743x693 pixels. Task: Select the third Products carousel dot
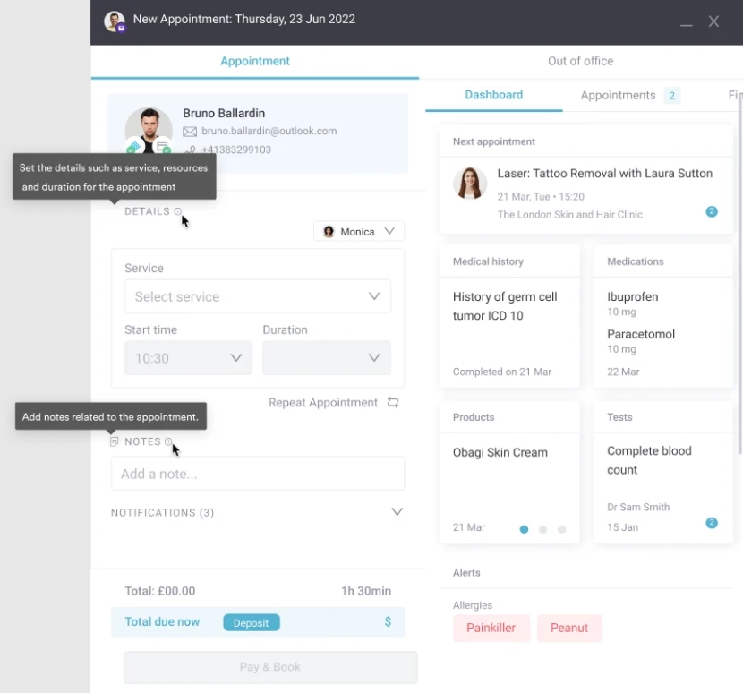pos(561,529)
